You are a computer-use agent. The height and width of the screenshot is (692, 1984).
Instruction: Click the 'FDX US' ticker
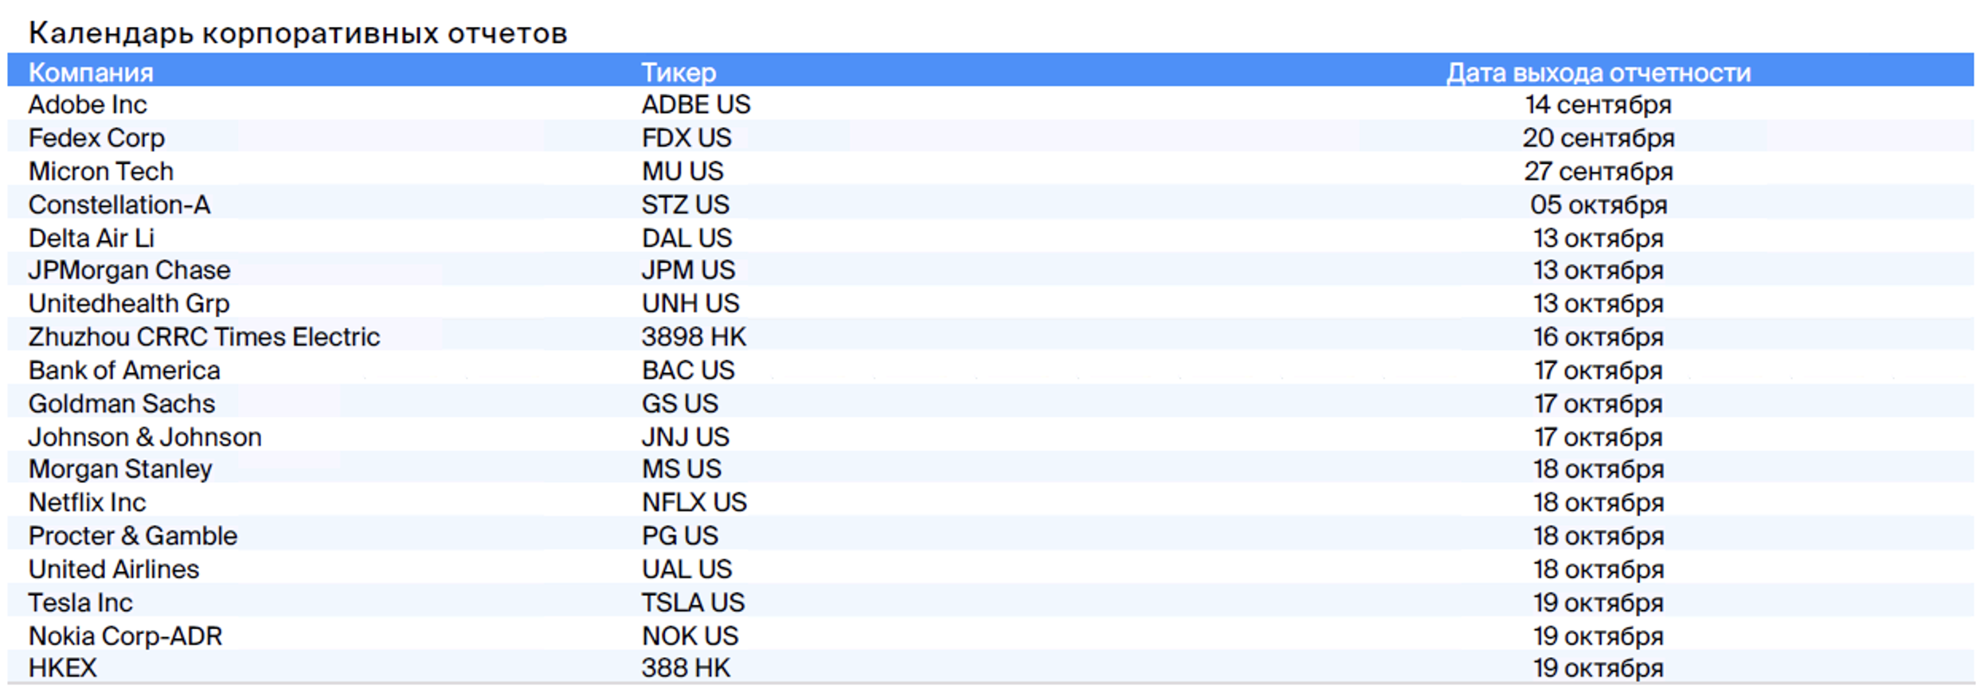[x=687, y=138]
